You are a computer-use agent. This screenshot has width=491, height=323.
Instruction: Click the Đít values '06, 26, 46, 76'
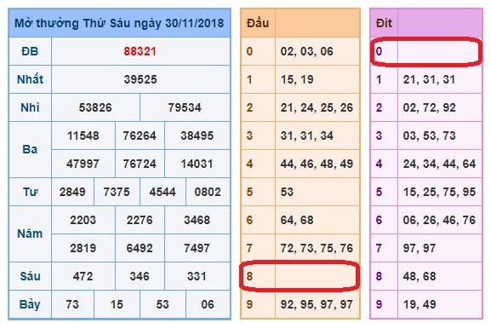click(439, 220)
